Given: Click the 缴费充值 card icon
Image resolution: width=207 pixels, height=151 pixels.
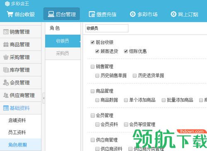Looking at the screenshot, I should click(x=92, y=14).
